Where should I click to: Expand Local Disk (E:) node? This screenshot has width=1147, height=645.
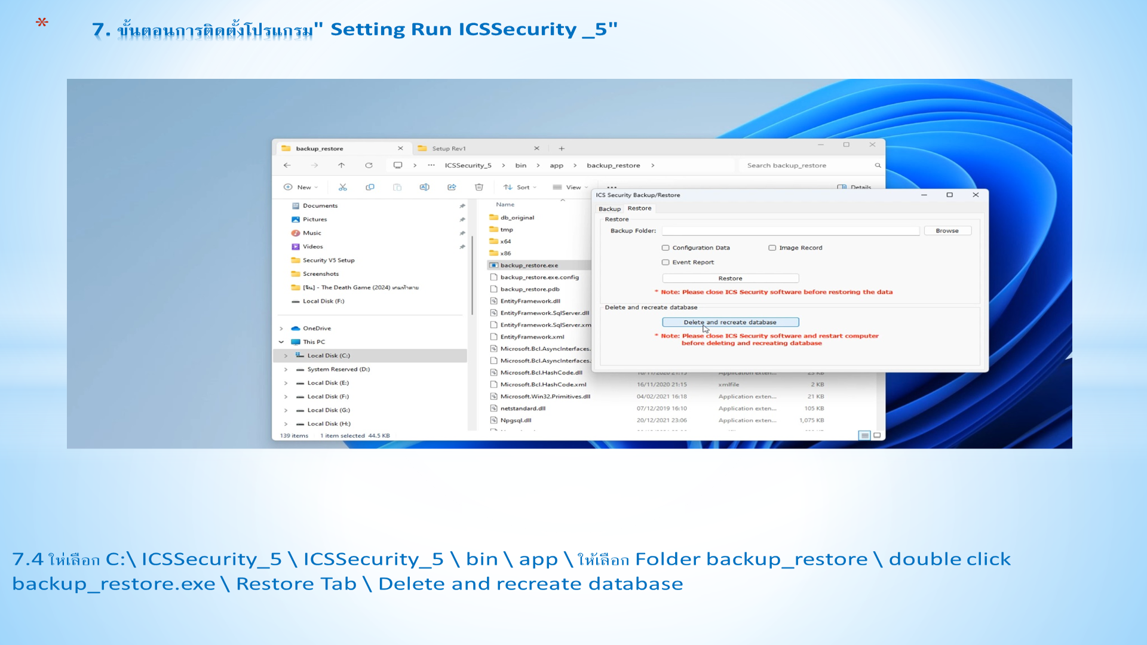286,383
